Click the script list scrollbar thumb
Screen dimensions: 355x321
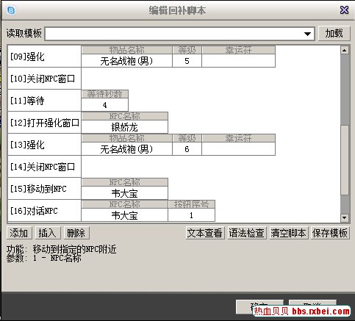[x=345, y=160]
